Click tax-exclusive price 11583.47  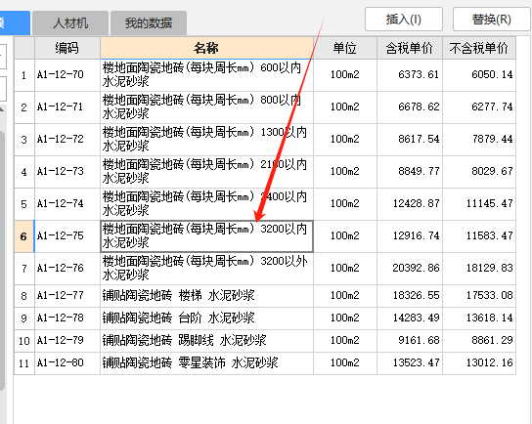(x=479, y=235)
